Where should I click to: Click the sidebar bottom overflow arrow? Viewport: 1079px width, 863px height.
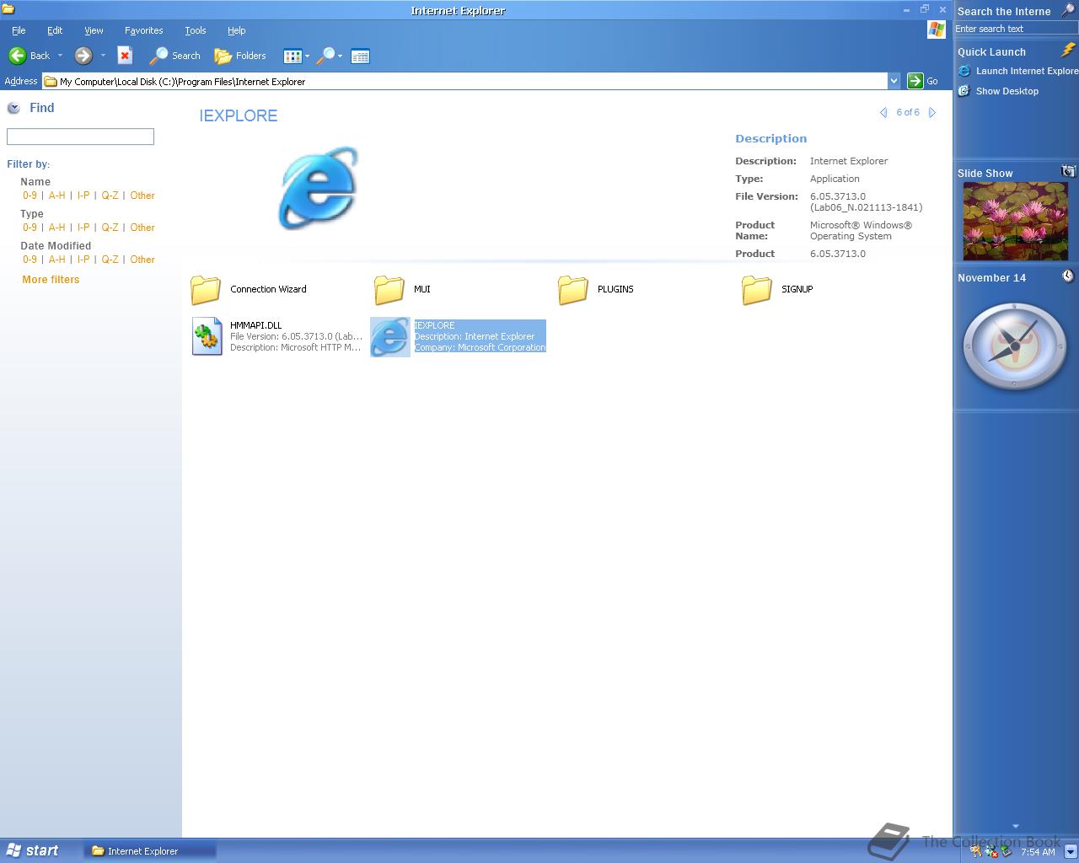[1016, 826]
